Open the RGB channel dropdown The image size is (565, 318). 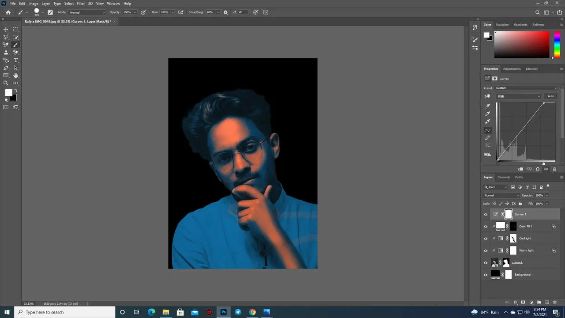coord(519,96)
